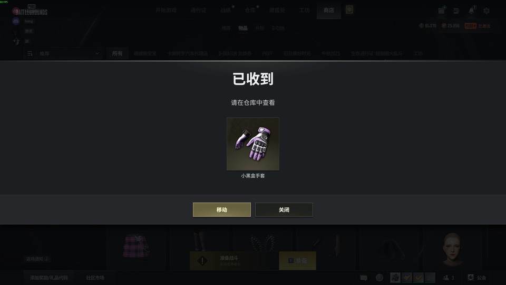Switch to the 仓库 top menu tab
This screenshot has width=506, height=285.
[x=250, y=11]
